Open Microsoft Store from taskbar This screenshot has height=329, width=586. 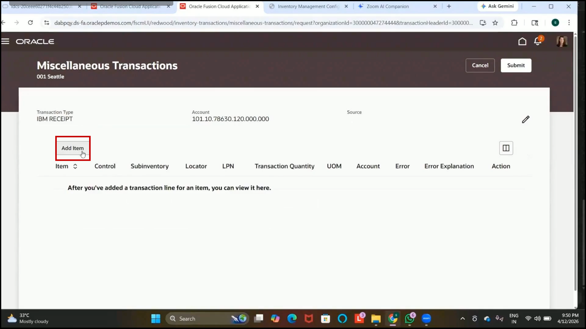(325, 319)
